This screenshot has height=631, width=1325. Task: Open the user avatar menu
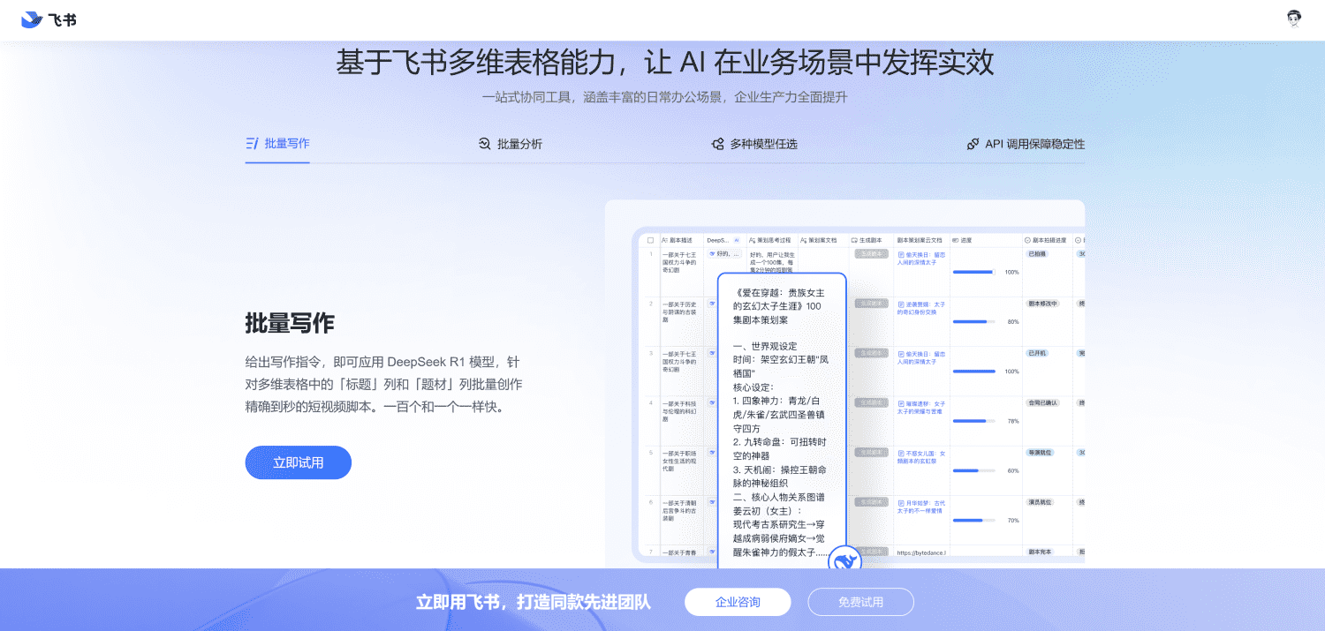(1294, 19)
